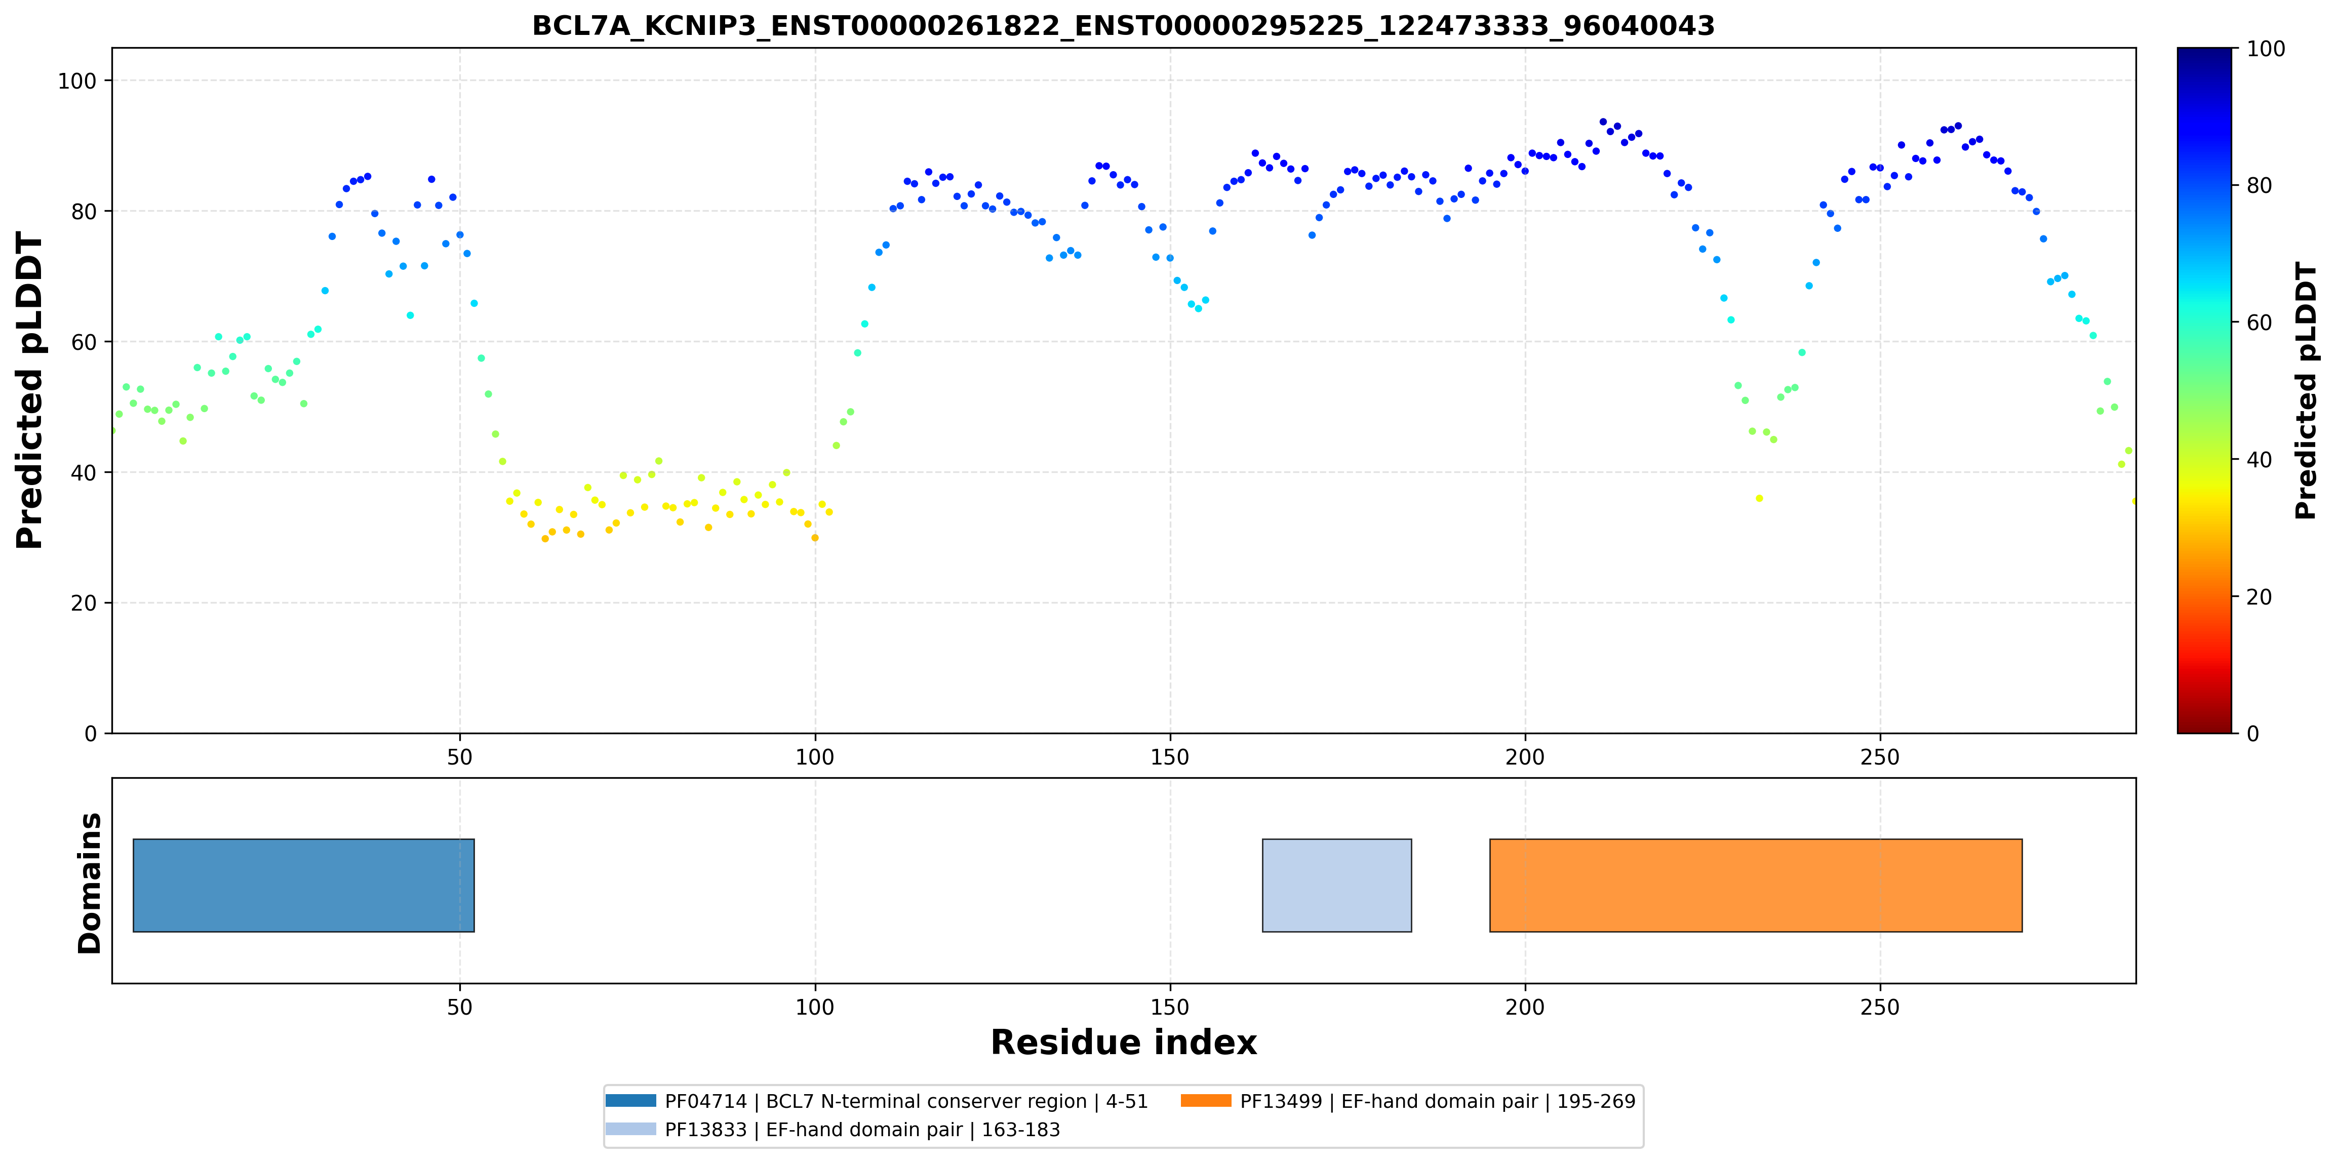The height and width of the screenshot is (1163, 2336).
Task: Click the blue BCL7 N-terminal domain bar
Action: pyautogui.click(x=304, y=885)
